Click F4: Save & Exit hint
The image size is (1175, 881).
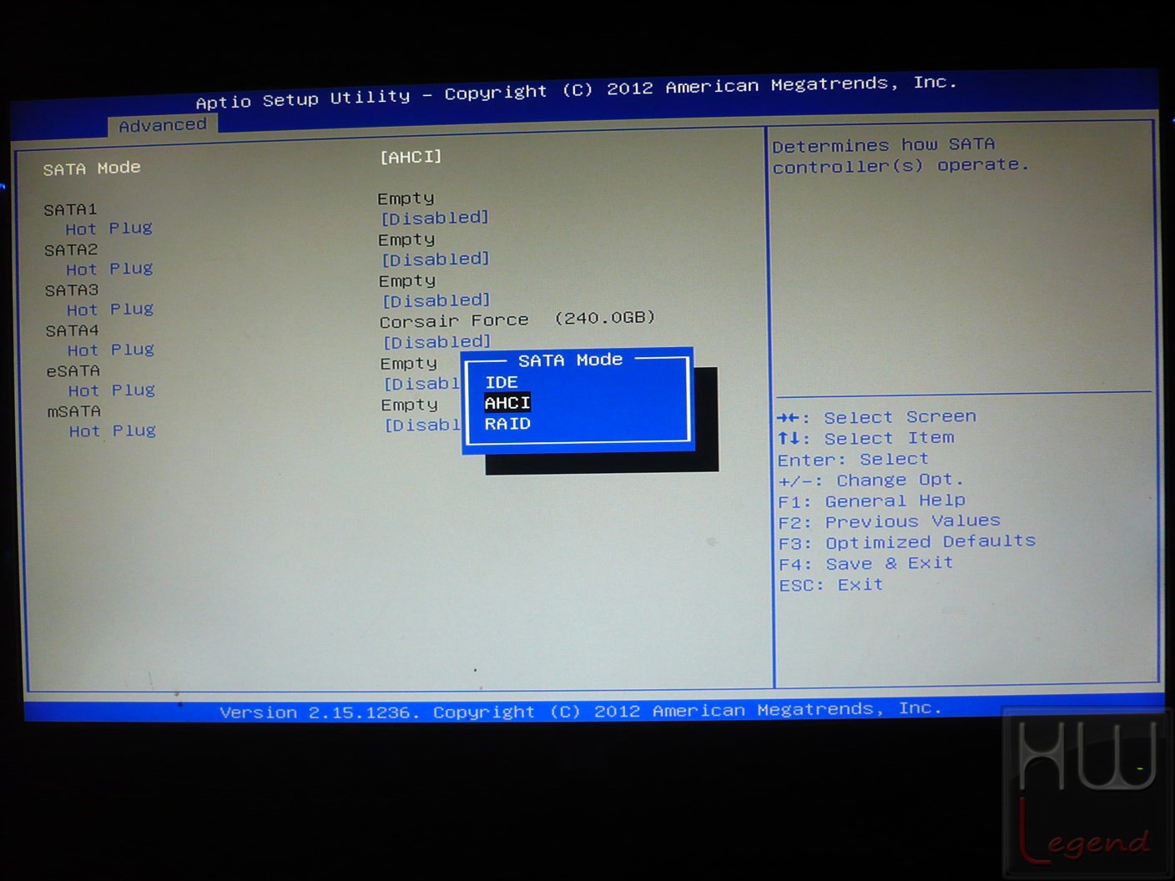866,564
